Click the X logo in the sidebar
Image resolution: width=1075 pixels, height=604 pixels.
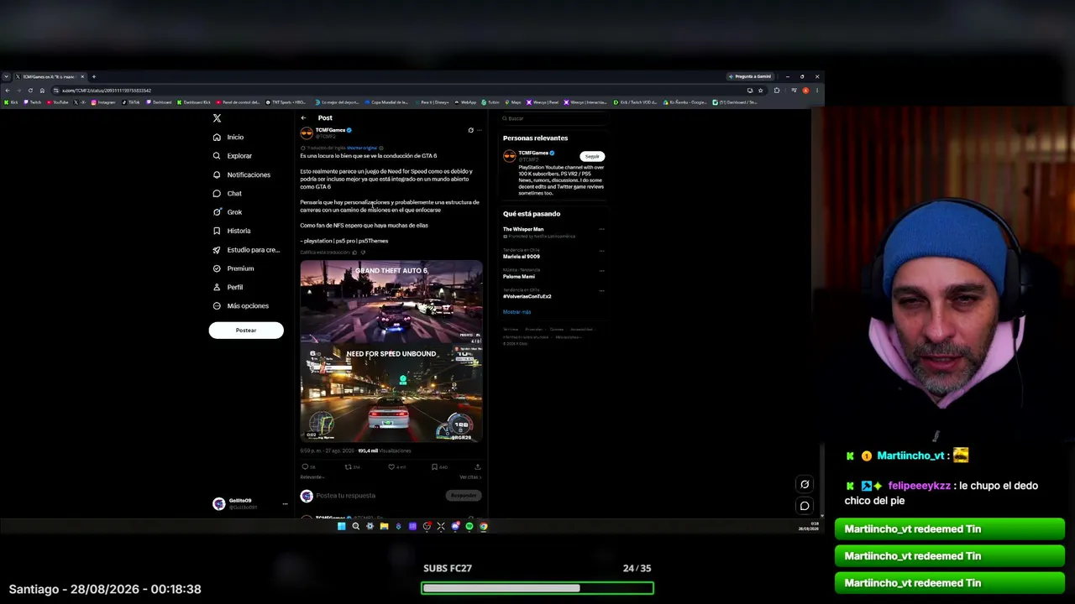tap(217, 118)
